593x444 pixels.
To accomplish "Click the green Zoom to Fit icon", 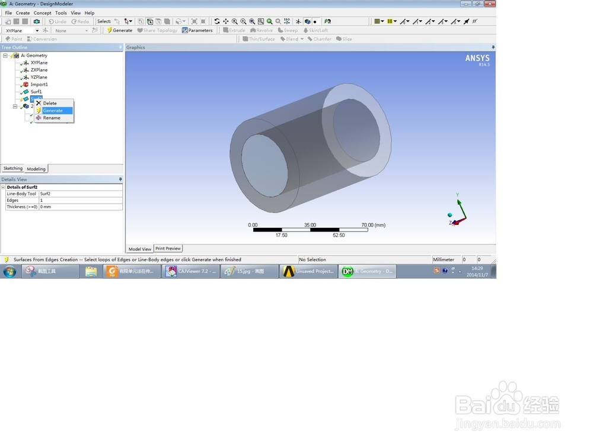I will [x=269, y=21].
